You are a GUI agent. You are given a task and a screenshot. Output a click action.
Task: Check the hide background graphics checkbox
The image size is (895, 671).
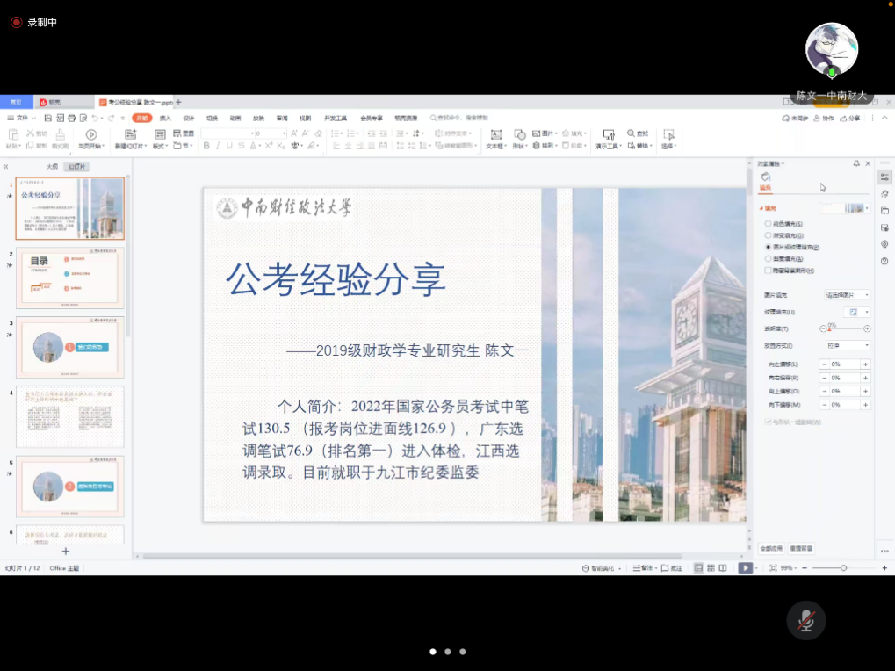pyautogui.click(x=769, y=271)
